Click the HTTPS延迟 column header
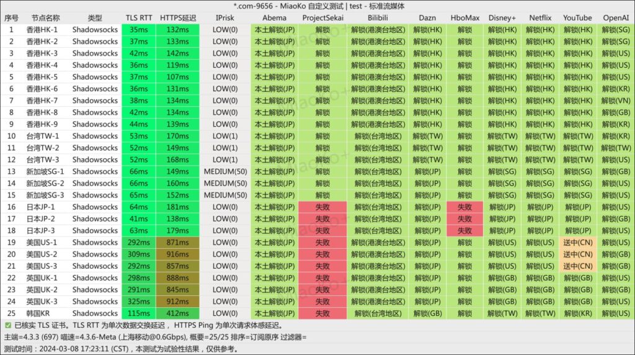 coord(178,18)
